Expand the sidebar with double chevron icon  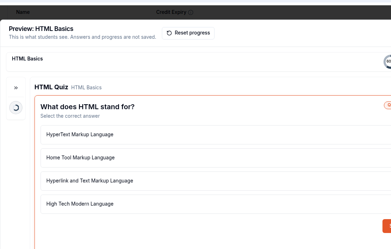[16, 88]
